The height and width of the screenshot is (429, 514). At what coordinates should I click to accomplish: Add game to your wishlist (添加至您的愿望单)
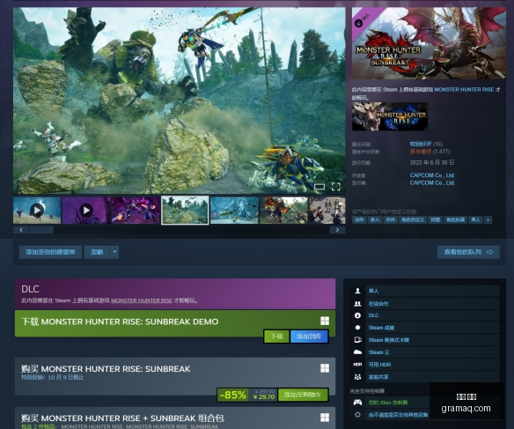click(50, 252)
